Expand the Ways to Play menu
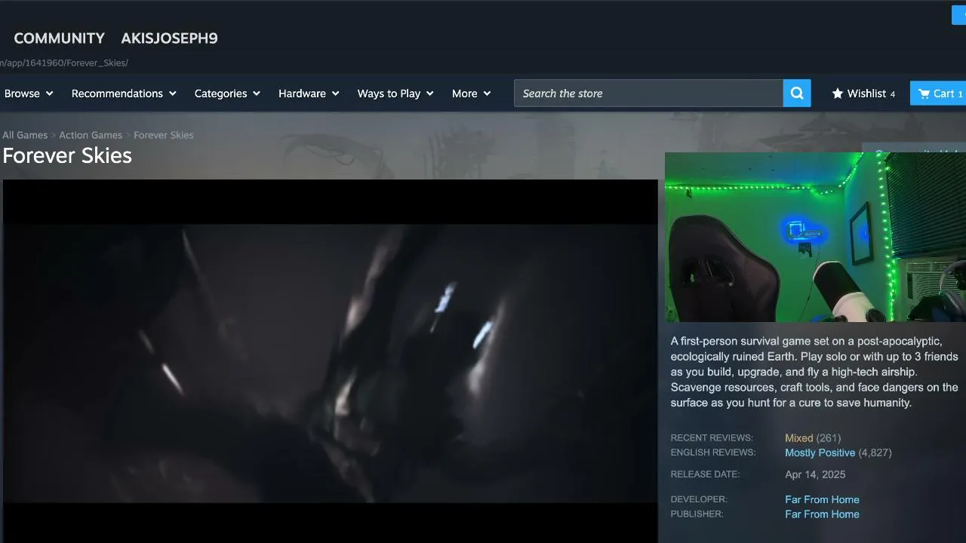Screen dimensions: 966x543 point(395,94)
